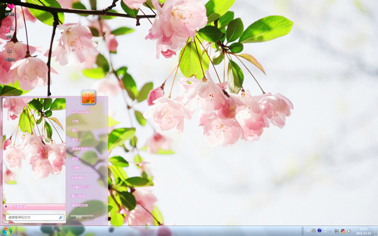Click the volume speaker tray icon
The height and width of the screenshot is (236, 378).
coord(349,231)
